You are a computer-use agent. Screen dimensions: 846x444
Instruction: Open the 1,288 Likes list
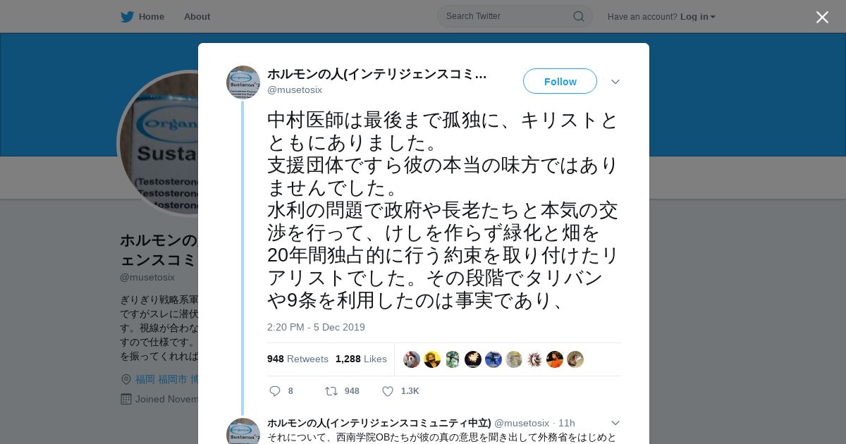(361, 359)
